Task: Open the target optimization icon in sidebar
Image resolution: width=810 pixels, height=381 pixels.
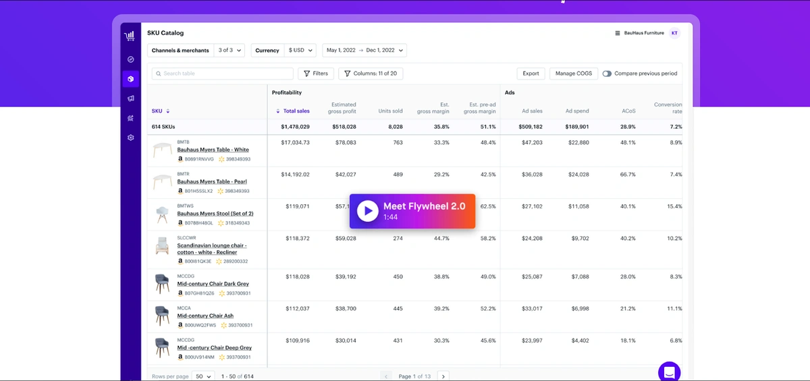Action: pyautogui.click(x=130, y=118)
